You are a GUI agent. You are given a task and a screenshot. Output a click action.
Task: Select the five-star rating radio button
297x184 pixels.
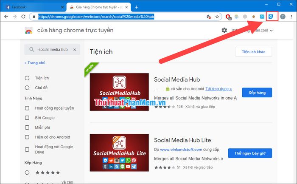tap(27, 173)
